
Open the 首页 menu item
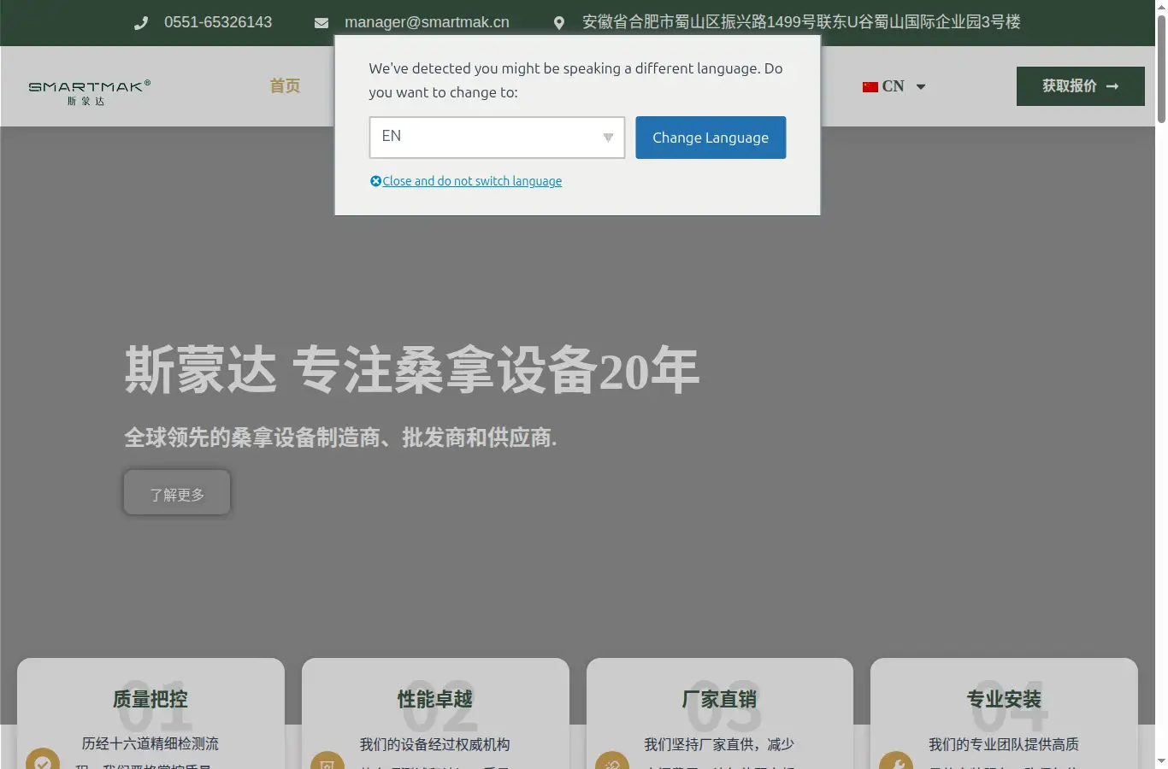(285, 85)
